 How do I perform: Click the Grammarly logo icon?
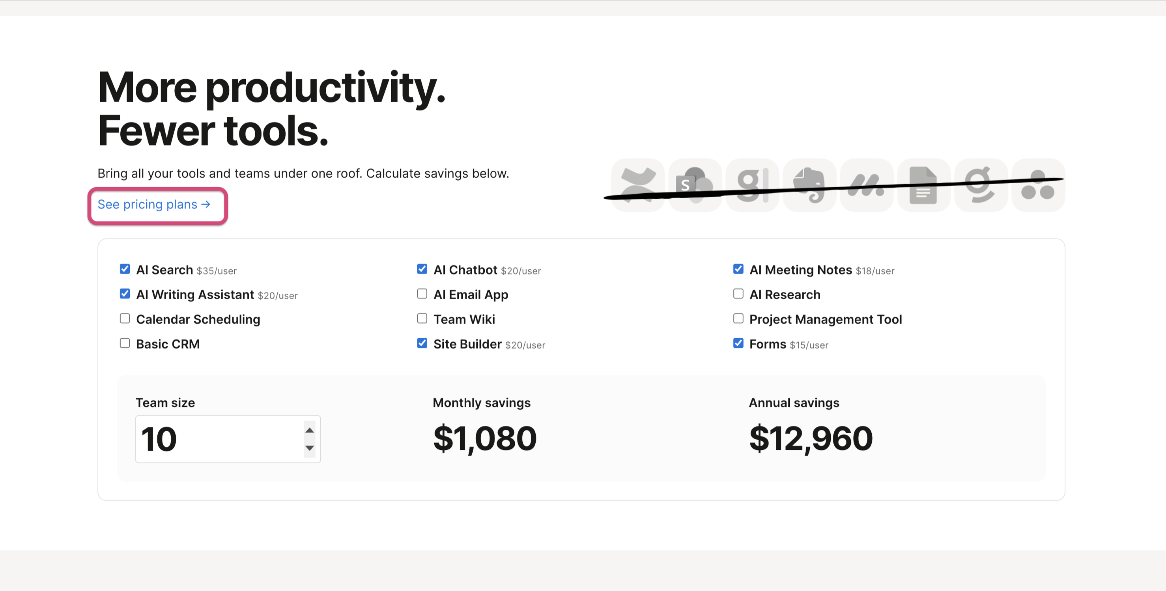(981, 185)
